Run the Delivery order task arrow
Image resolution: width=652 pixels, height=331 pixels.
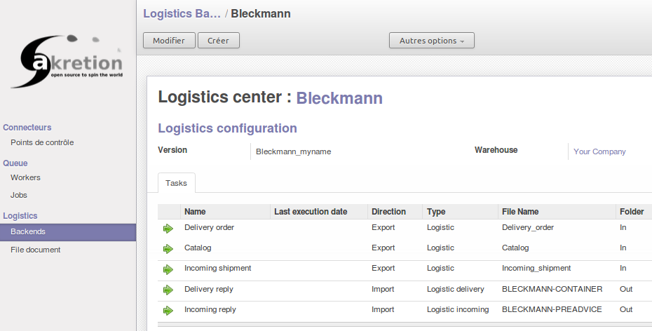click(168, 229)
